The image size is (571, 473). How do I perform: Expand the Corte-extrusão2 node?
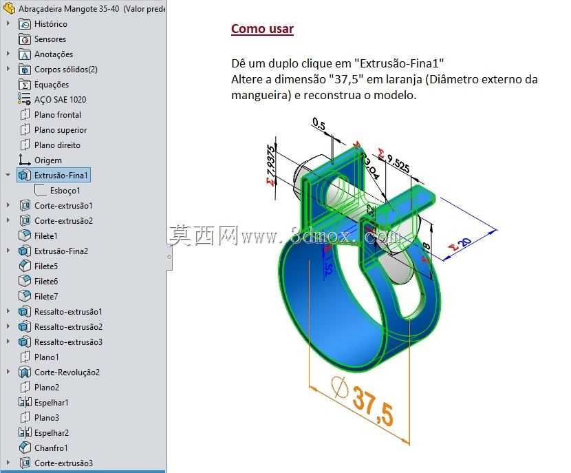coord(8,220)
